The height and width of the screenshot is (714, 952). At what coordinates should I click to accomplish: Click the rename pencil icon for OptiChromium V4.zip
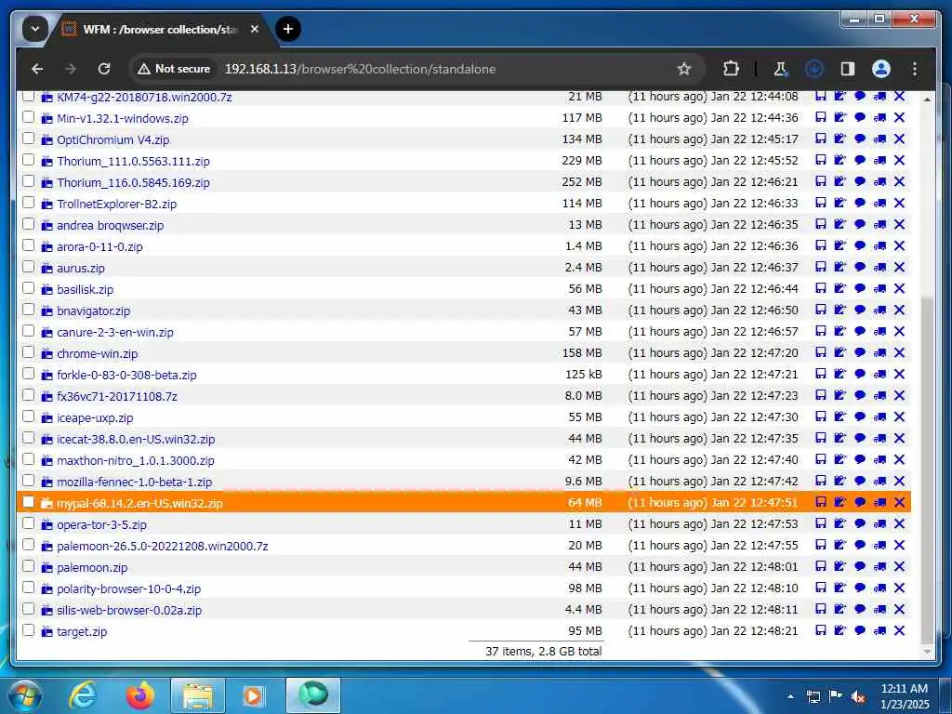(x=840, y=139)
